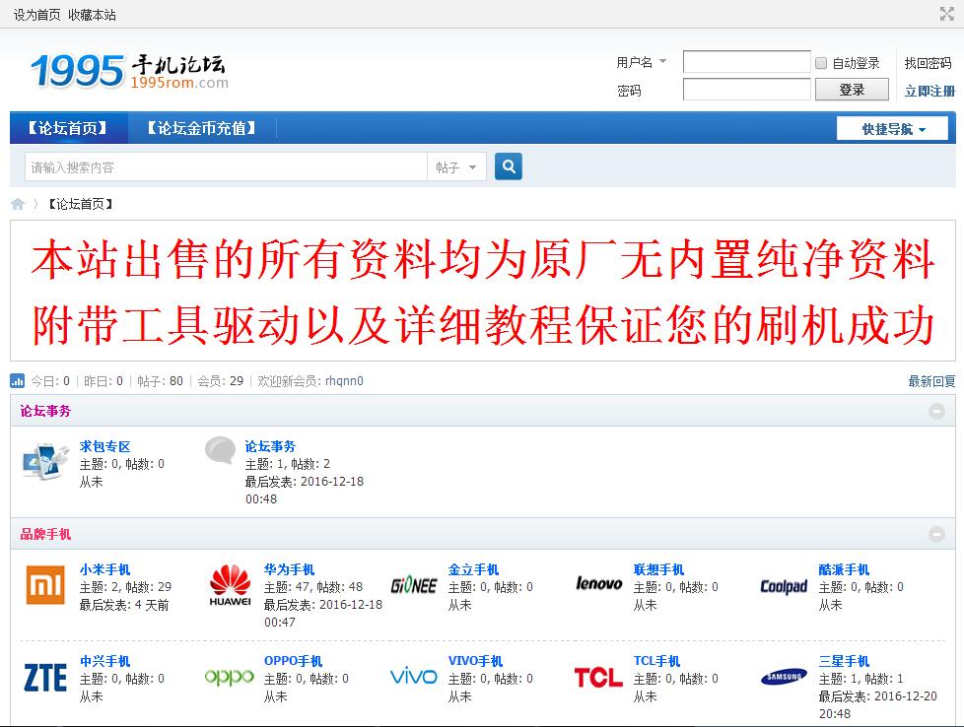This screenshot has height=727, width=964.
Task: Open the 帖子 search type dropdown
Action: (456, 167)
